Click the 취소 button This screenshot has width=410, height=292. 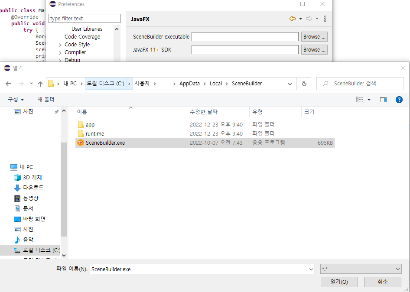pyautogui.click(x=383, y=282)
